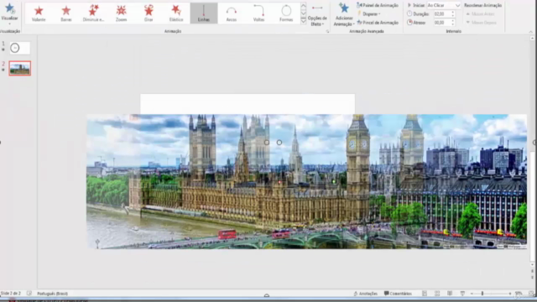The width and height of the screenshot is (537, 302).
Task: Select slide 1 thumbnail
Action: [x=19, y=48]
